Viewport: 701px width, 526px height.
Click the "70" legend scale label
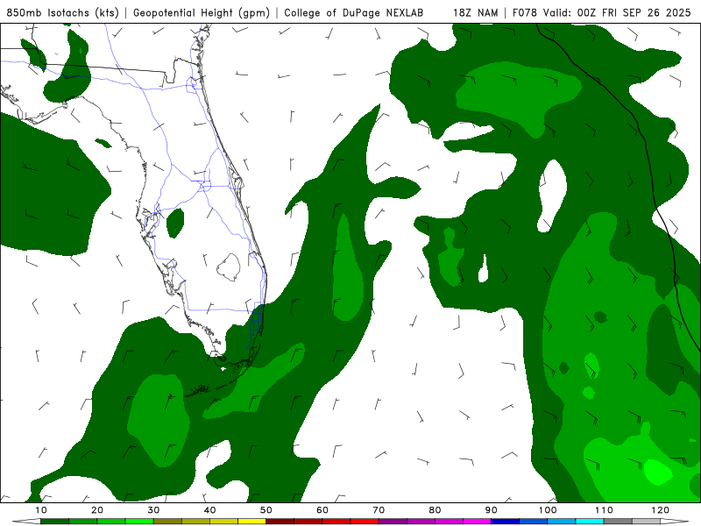[379, 510]
